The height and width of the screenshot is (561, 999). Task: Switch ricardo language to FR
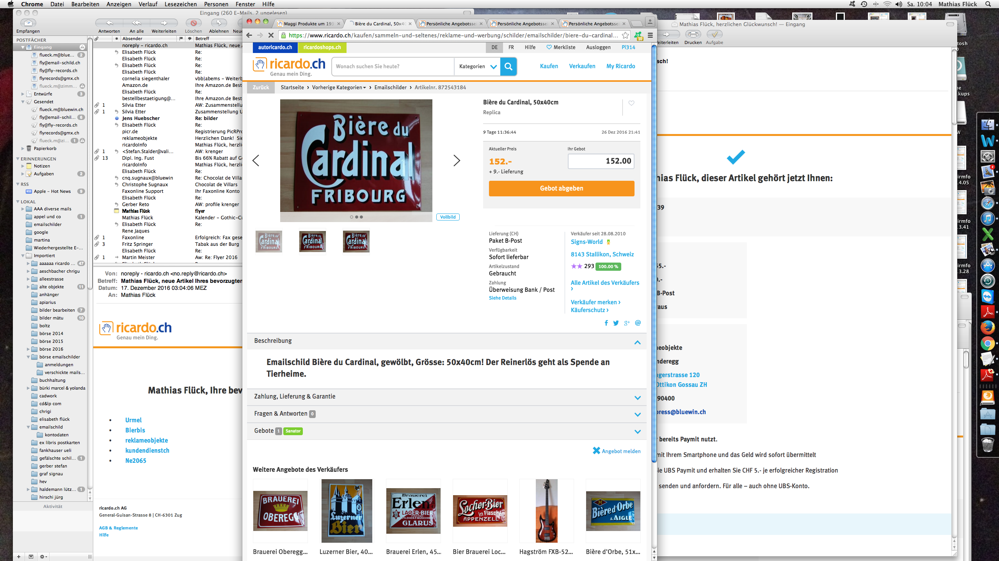click(511, 47)
